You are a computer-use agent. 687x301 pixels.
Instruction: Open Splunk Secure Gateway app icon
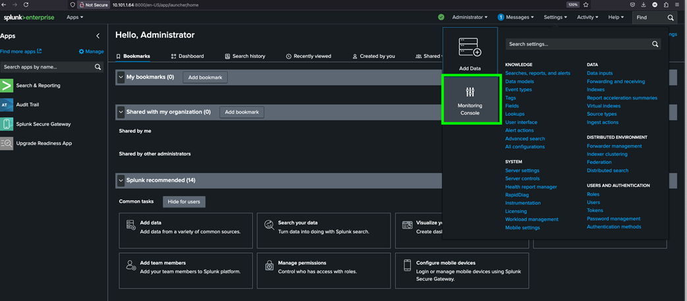tap(7, 124)
